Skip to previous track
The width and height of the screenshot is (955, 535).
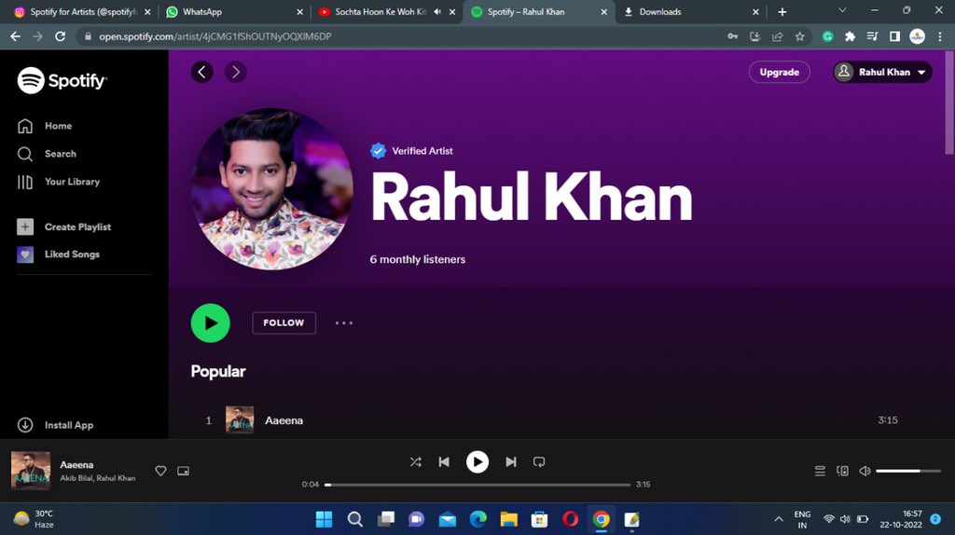444,462
